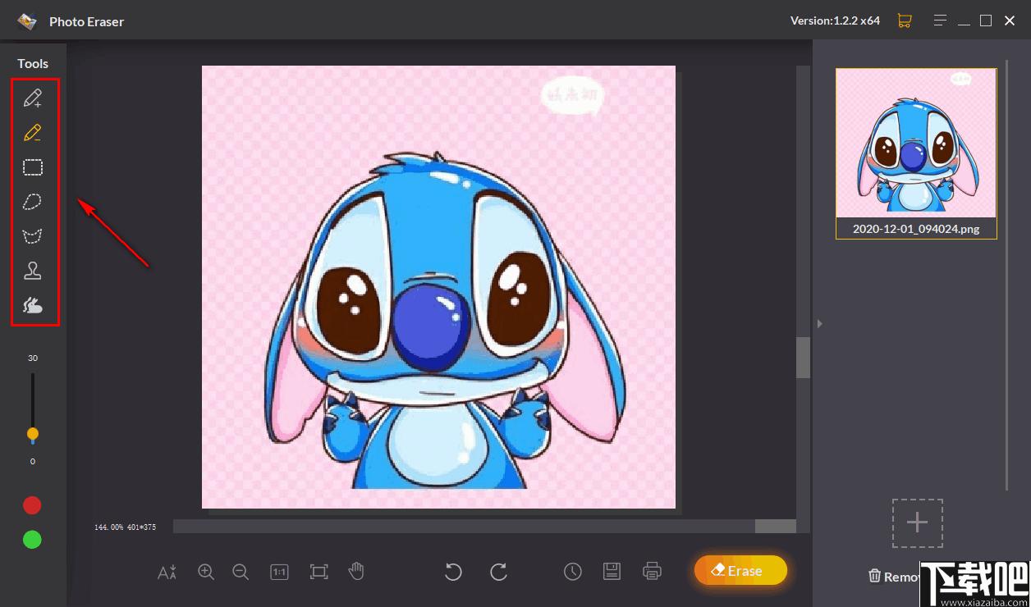Click the Photo Eraser app logo

click(27, 21)
